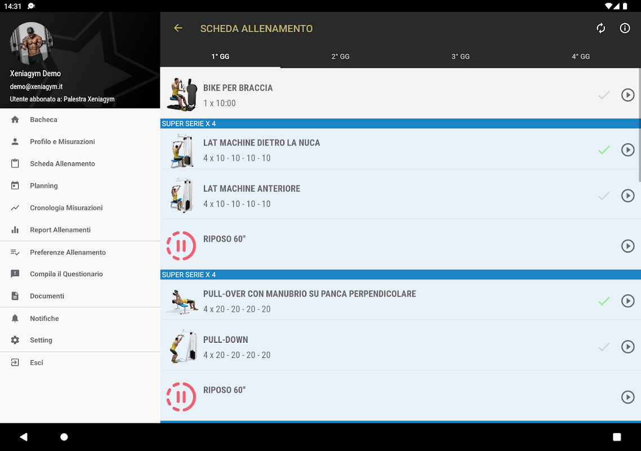
Task: Open Notifiche bell icon
Action: coord(15,319)
